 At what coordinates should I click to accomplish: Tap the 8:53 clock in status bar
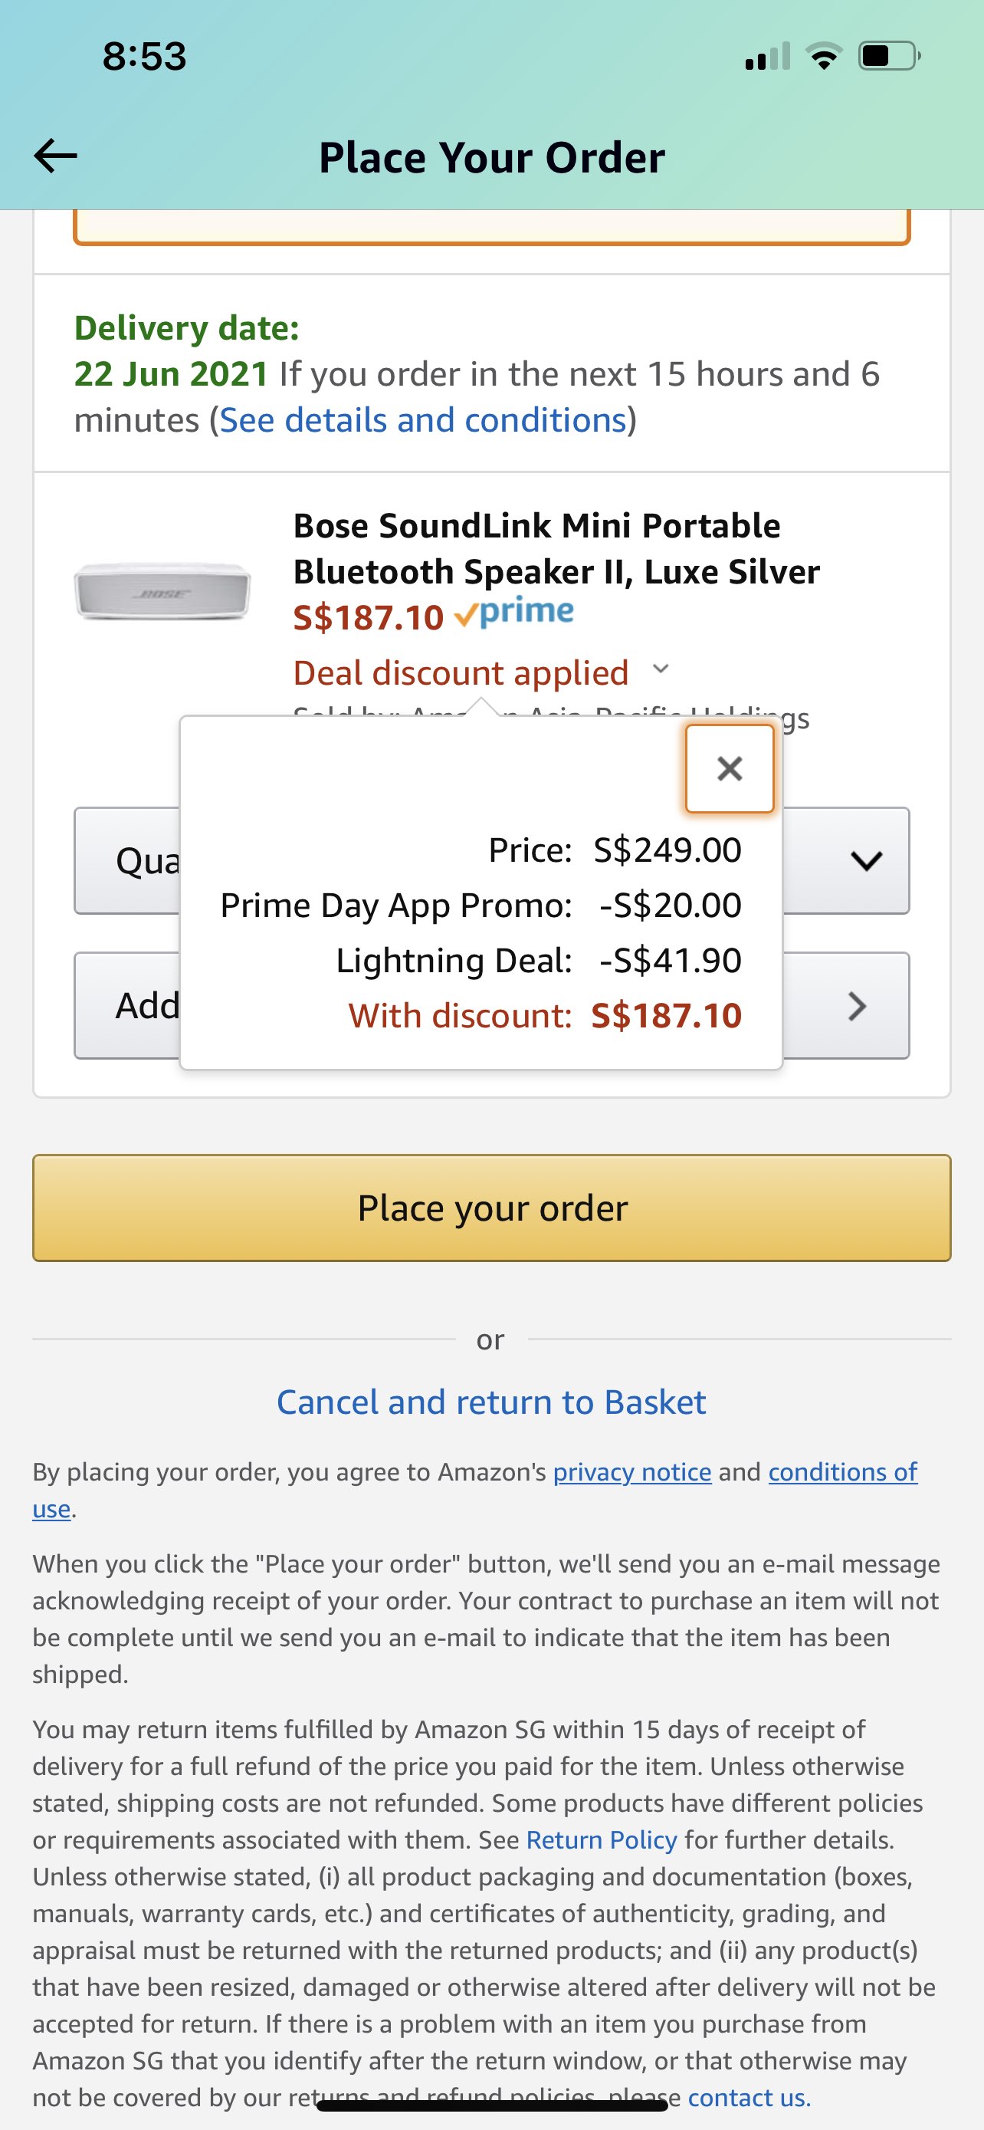point(145,57)
